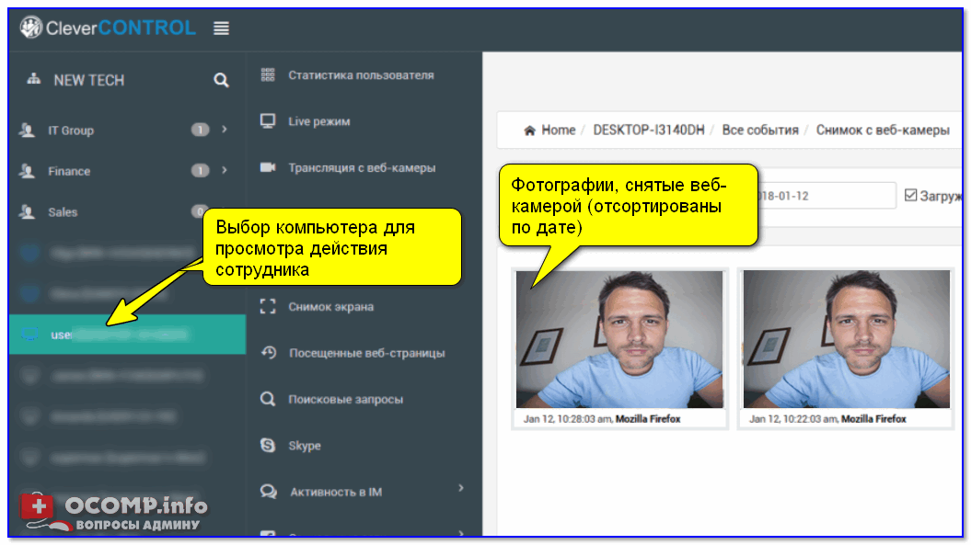971x545 pixels.
Task: Click the user statistics grid icon
Action: (268, 75)
